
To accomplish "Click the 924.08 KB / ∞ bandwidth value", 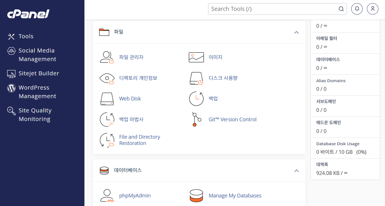I will coord(332,173).
